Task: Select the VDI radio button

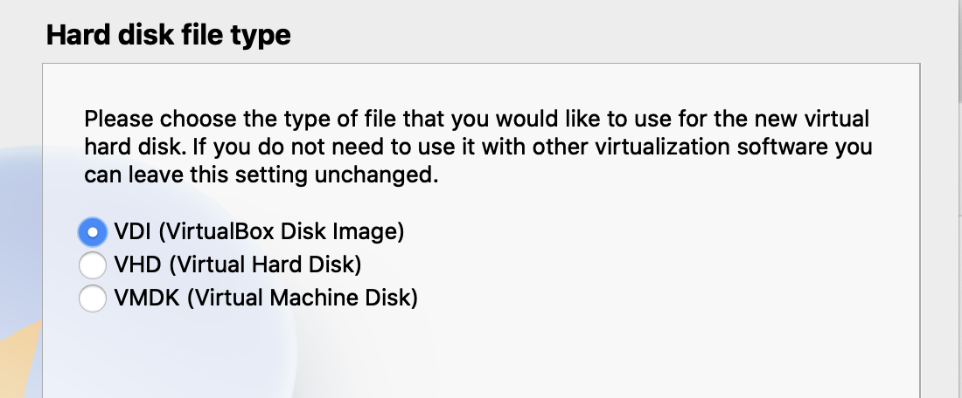Action: (x=92, y=232)
